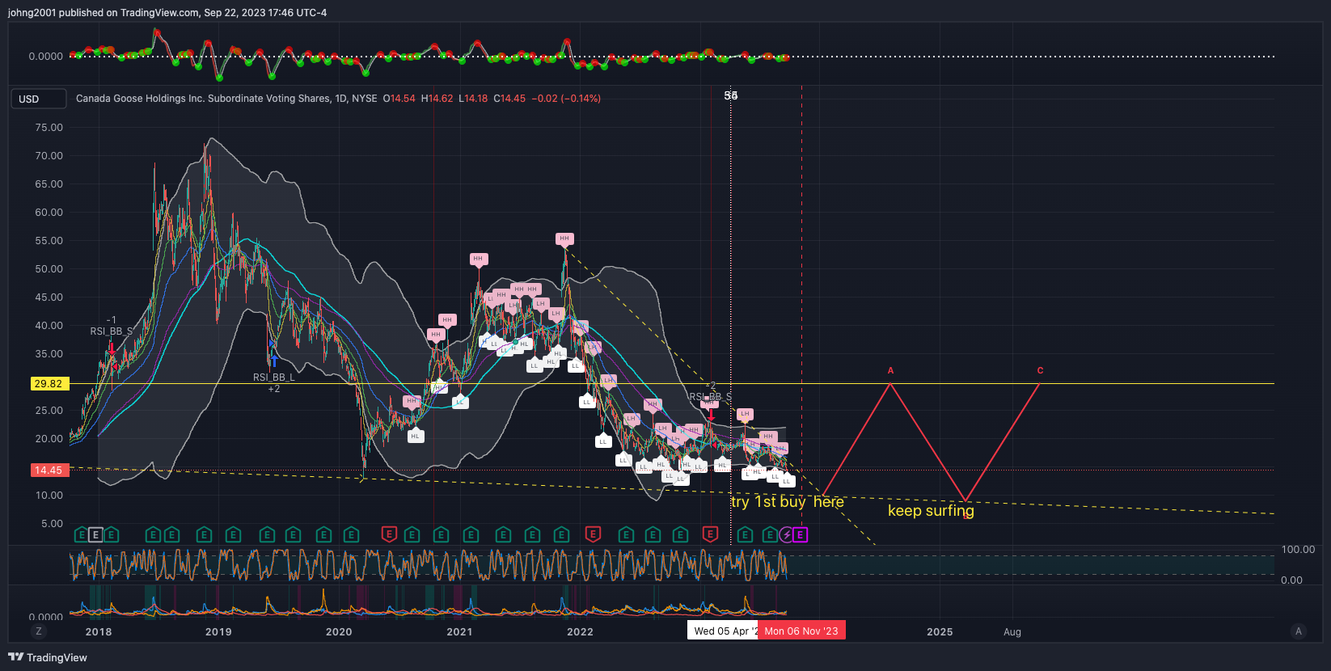Click the C14.45 close value
The image size is (1331, 671).
tap(509, 99)
